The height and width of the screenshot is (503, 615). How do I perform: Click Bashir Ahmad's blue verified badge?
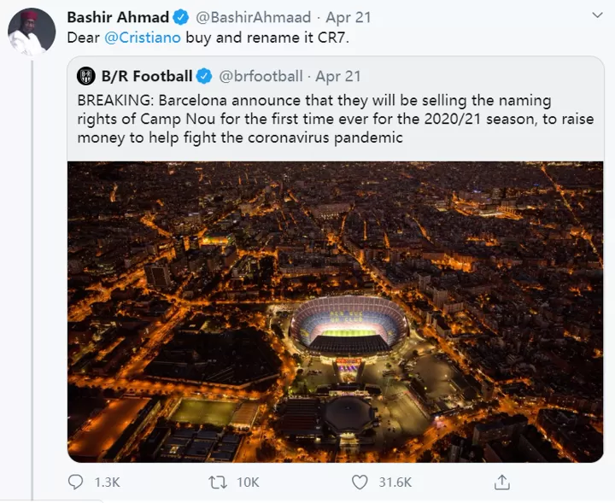[x=181, y=17]
